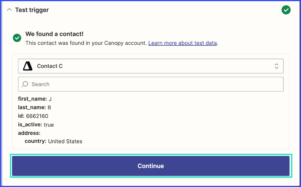The height and width of the screenshot is (187, 301).
Task: Click the Continue button
Action: (x=151, y=166)
